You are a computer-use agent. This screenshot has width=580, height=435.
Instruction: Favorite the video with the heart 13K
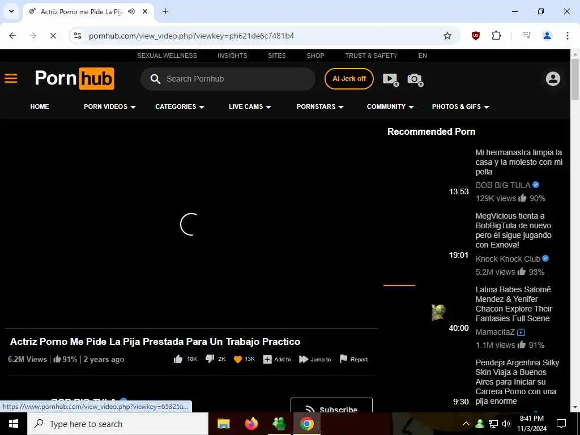tap(244, 359)
